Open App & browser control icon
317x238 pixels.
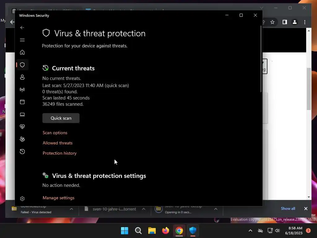[x=22, y=102]
